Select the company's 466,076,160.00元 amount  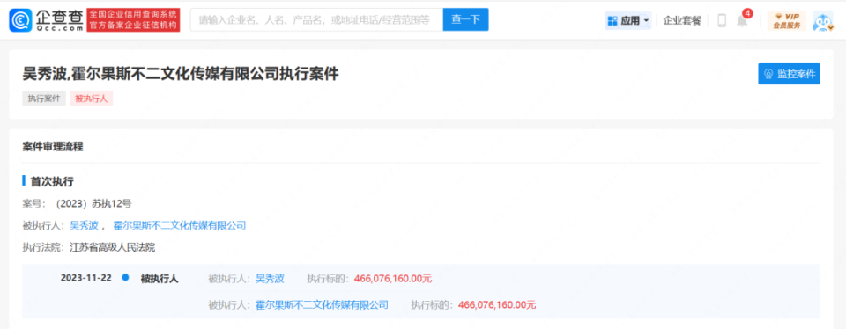point(497,304)
